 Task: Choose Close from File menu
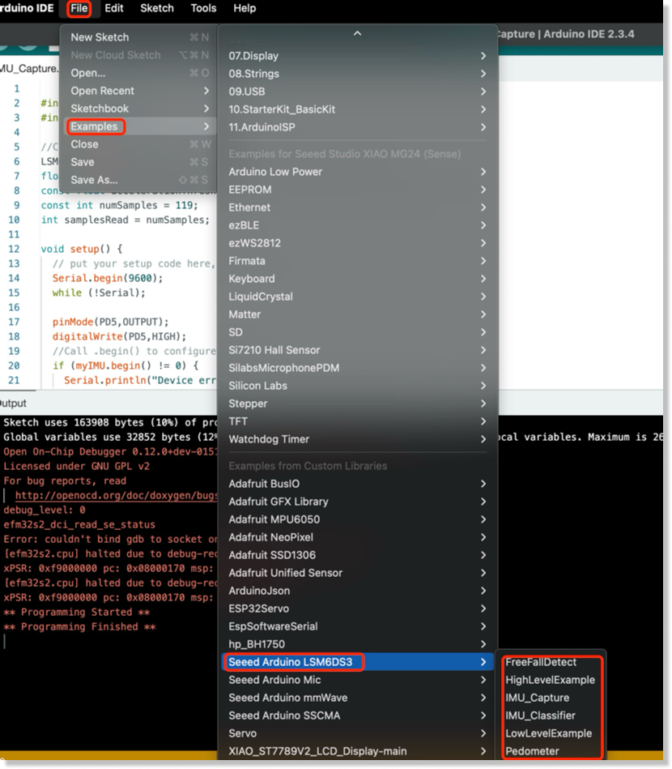[138, 144]
